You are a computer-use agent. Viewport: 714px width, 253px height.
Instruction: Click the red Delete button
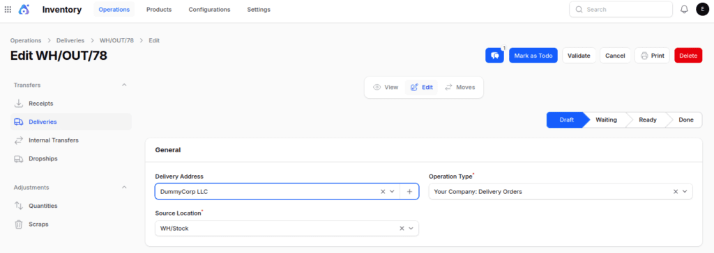(688, 56)
